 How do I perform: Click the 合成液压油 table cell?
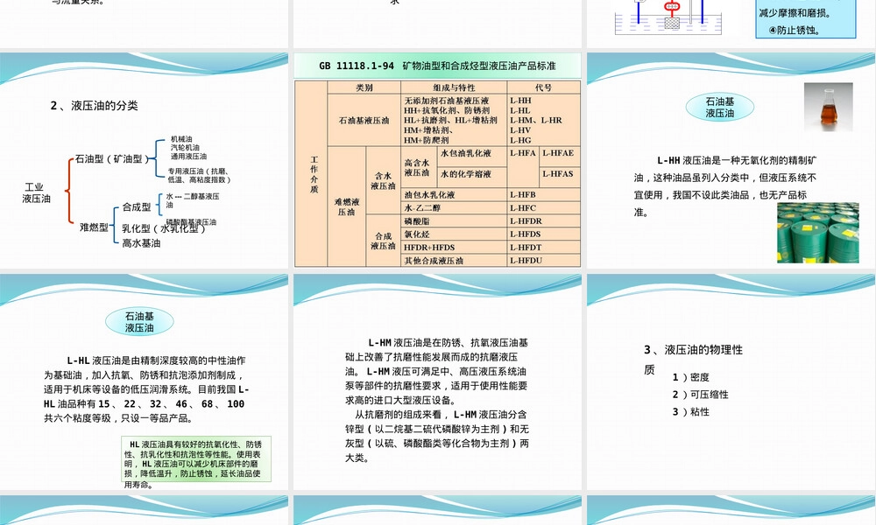[384, 241]
